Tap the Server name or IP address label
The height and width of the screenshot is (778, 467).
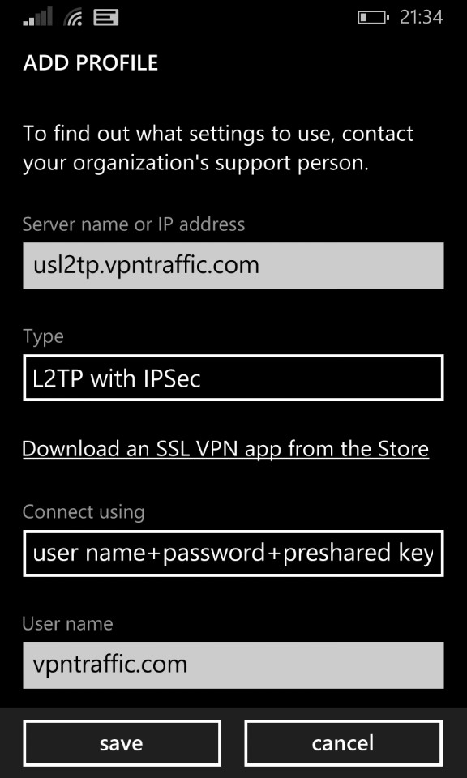[134, 224]
